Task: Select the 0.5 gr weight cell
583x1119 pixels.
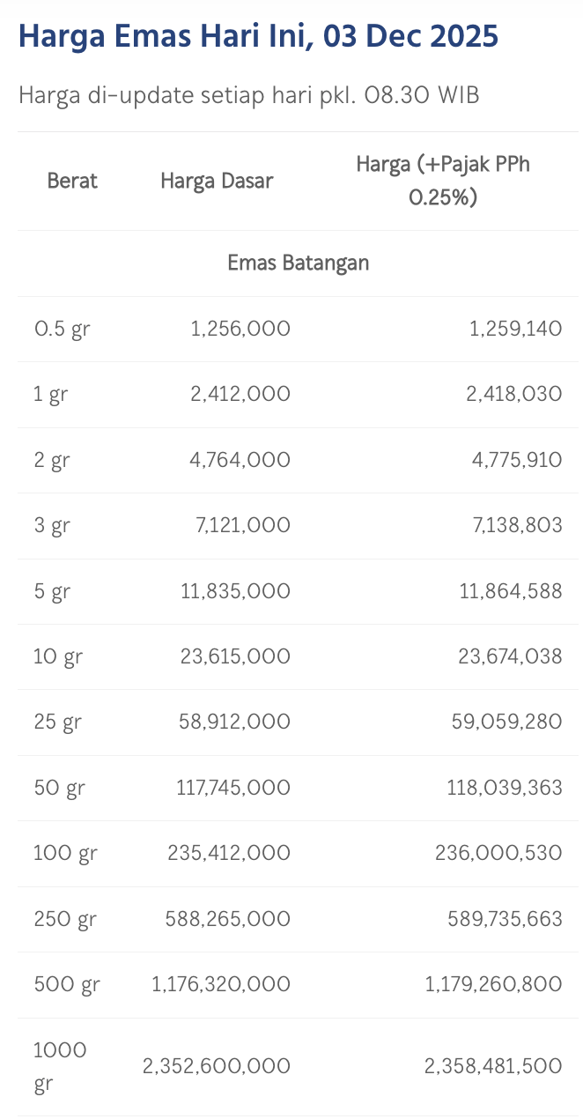Action: (x=62, y=329)
